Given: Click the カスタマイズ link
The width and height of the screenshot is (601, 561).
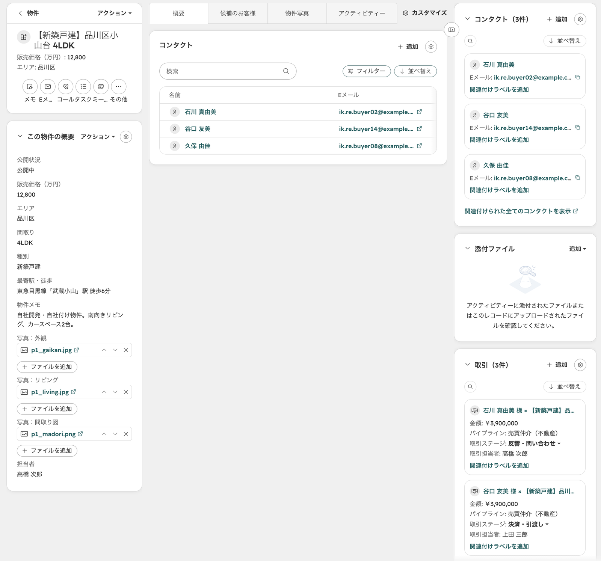Looking at the screenshot, I should [425, 13].
